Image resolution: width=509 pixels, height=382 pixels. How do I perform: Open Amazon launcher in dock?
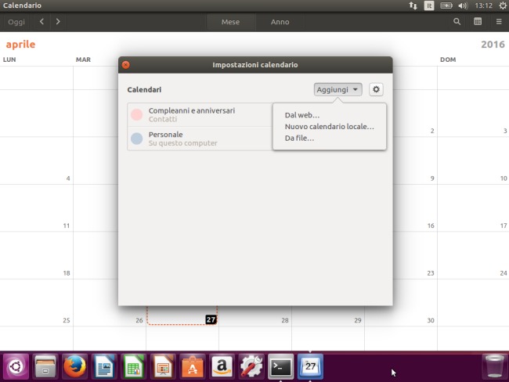tap(222, 366)
